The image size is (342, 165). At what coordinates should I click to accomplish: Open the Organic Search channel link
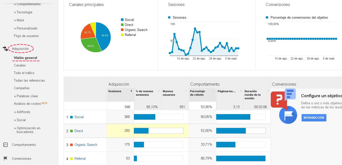(x=86, y=145)
